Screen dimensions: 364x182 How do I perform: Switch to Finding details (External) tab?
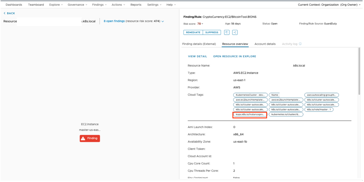[199, 44]
